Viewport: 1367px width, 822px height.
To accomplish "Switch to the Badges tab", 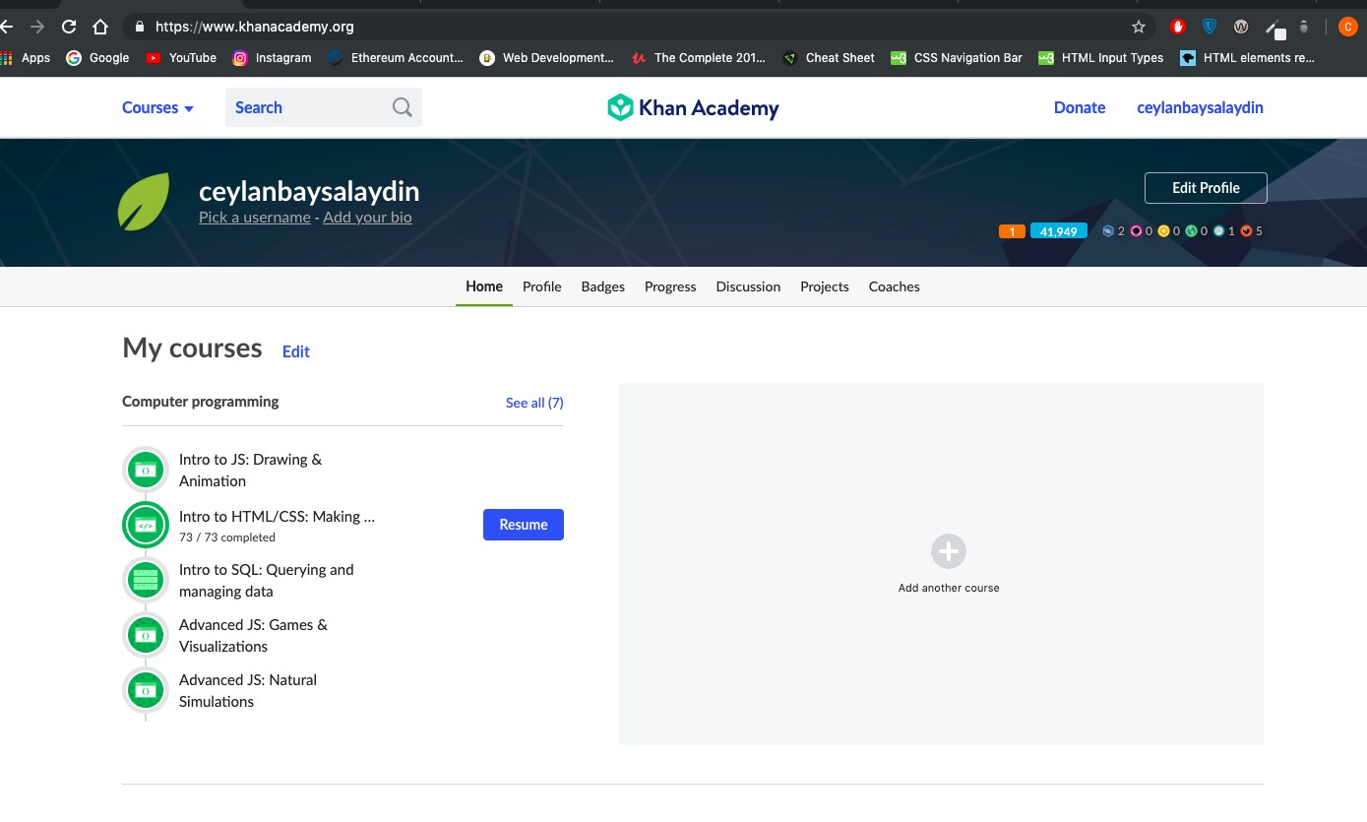I will pyautogui.click(x=603, y=286).
